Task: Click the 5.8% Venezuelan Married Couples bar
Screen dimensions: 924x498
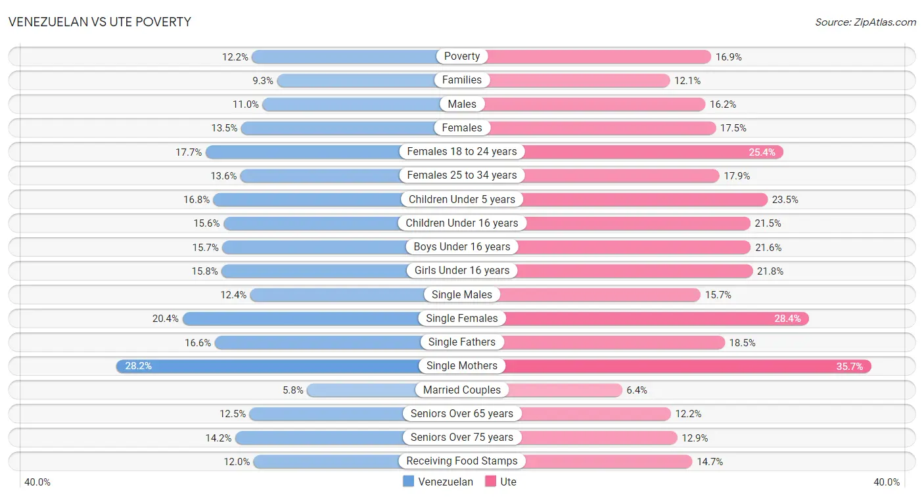Action: click(x=384, y=390)
